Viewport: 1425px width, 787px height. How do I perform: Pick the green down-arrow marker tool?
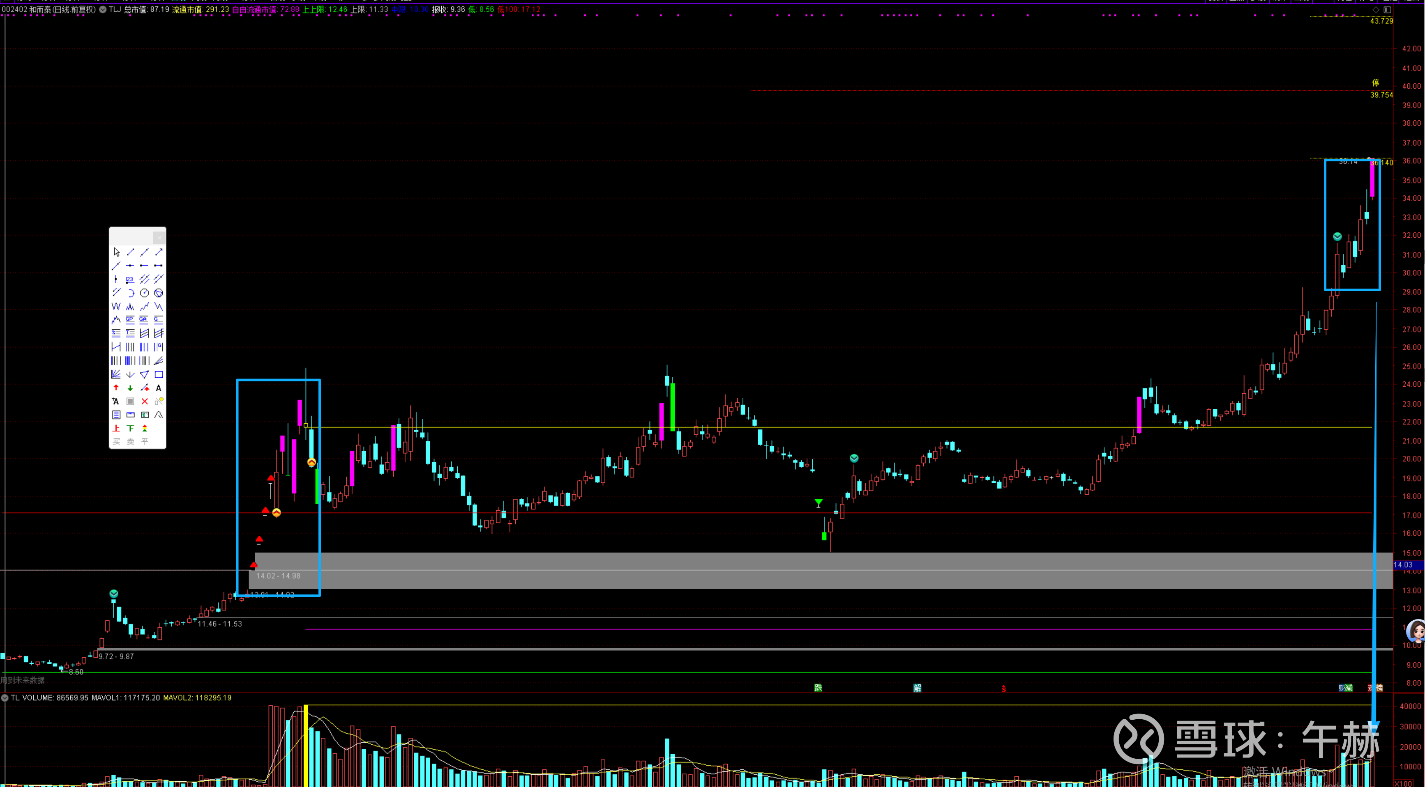[x=130, y=388]
